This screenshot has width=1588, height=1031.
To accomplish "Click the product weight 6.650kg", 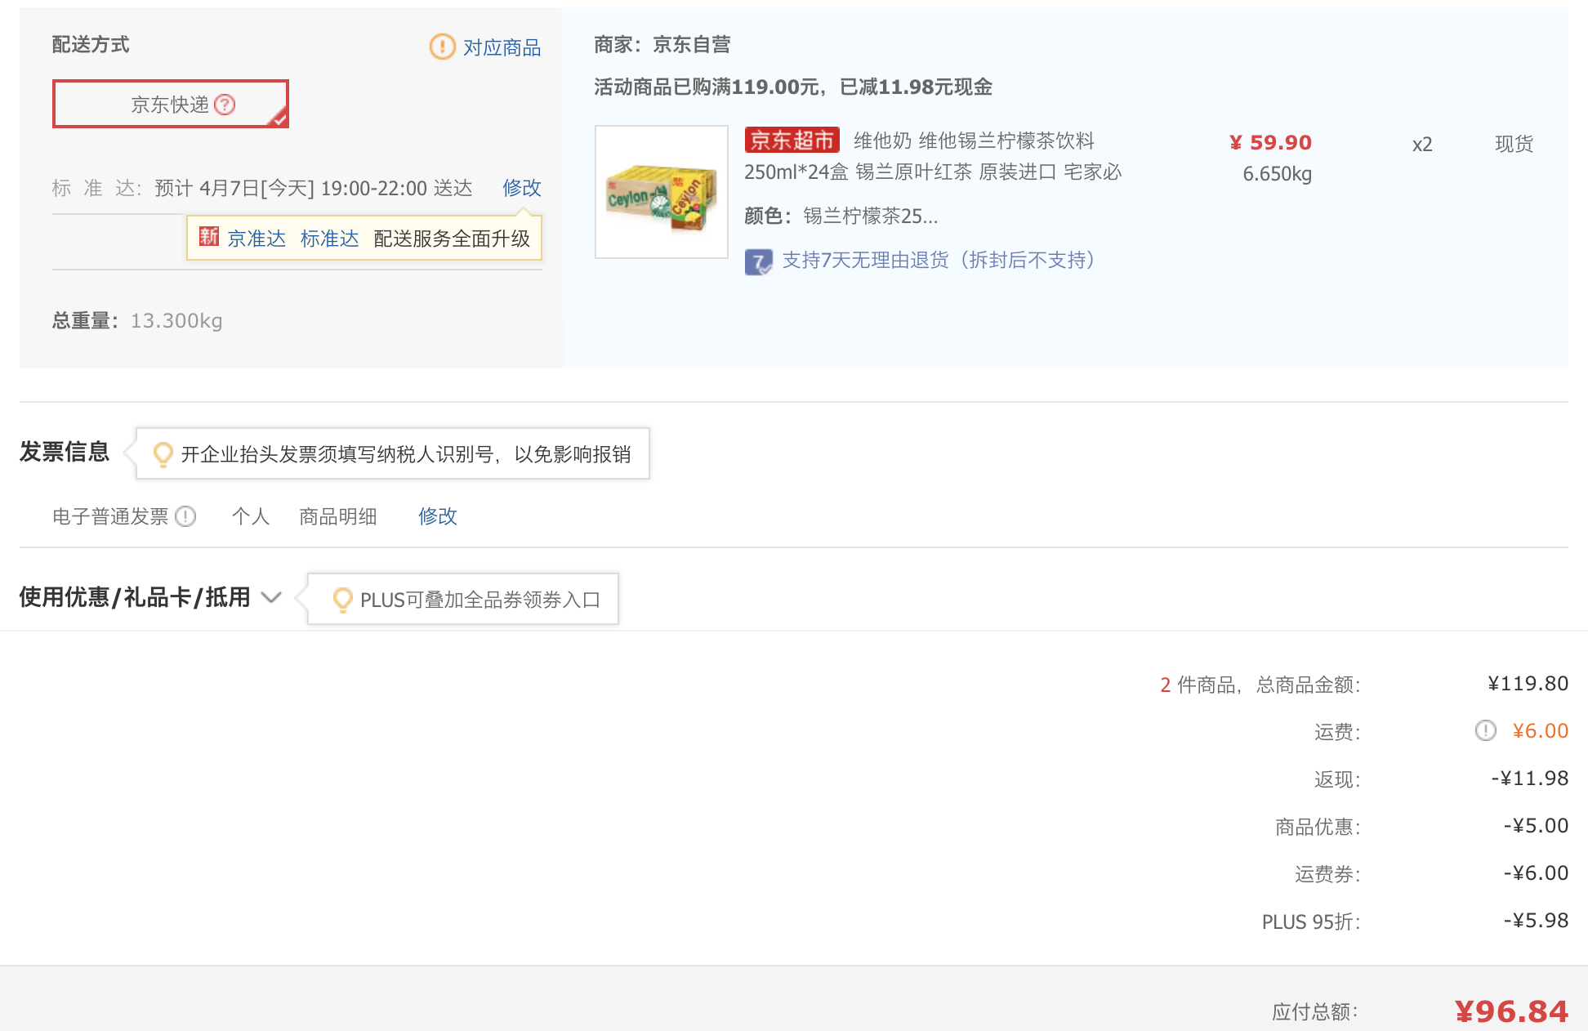I will (1277, 174).
